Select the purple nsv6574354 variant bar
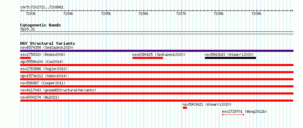Screen dimensions: 303x128 coord(157,51)
